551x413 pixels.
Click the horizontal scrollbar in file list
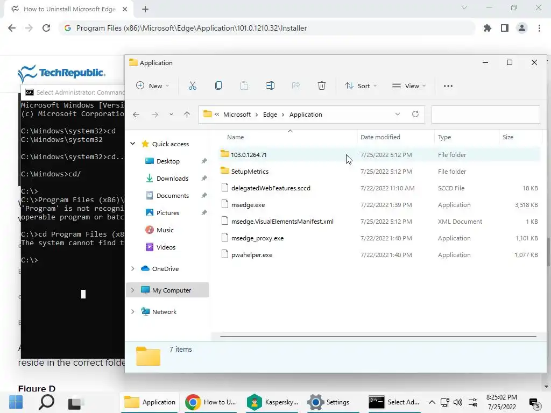click(x=378, y=337)
